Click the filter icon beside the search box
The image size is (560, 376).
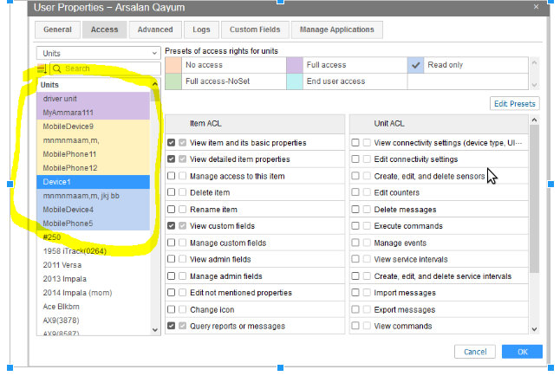pyautogui.click(x=42, y=68)
